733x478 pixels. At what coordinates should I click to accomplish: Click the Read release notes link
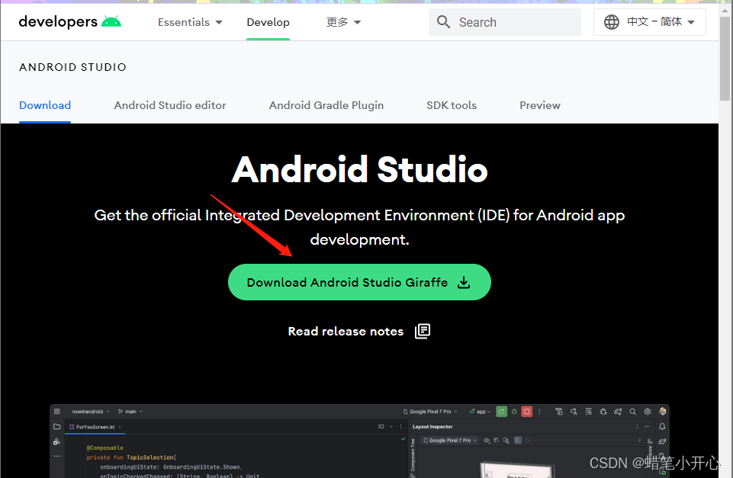point(346,332)
